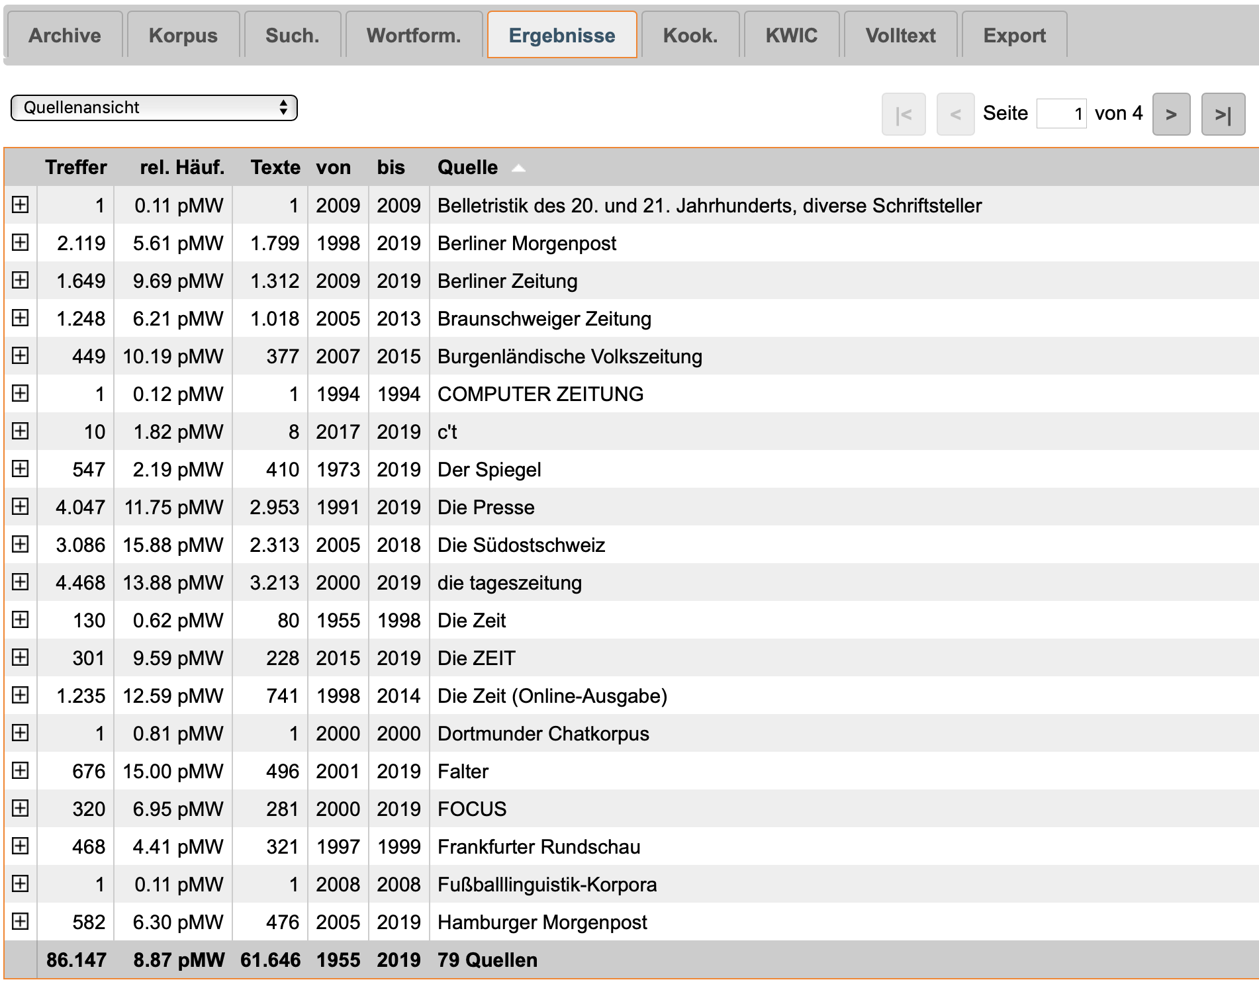Click the 15.88 pMW frequency value
Screen dimensions: 1259x990
click(173, 545)
